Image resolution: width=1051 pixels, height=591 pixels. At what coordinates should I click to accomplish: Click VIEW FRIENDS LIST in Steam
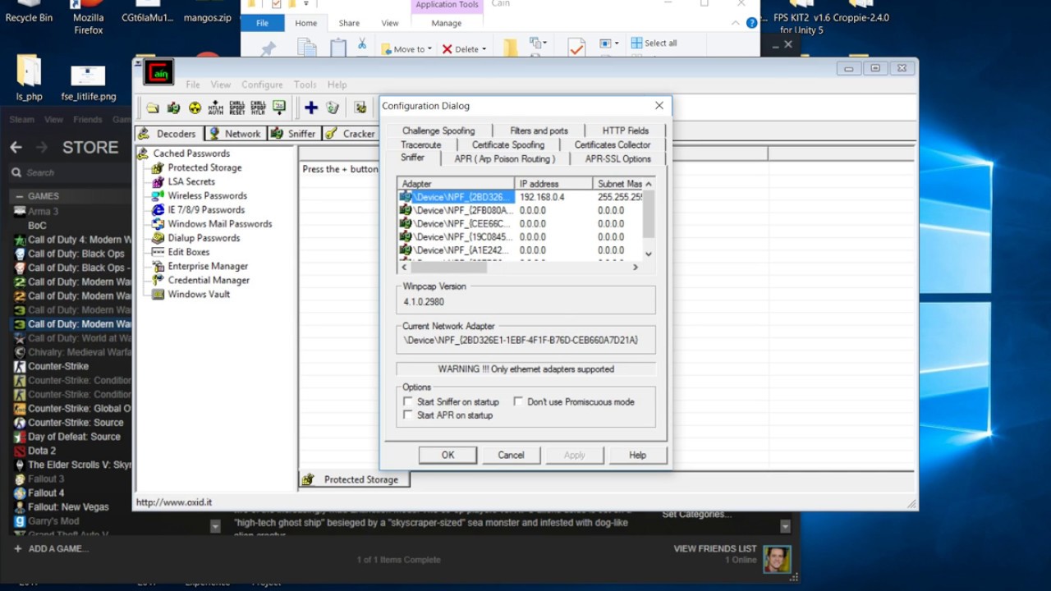pyautogui.click(x=715, y=548)
